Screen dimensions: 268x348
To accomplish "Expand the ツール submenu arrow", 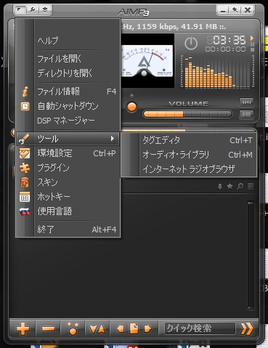I will click(x=113, y=139).
